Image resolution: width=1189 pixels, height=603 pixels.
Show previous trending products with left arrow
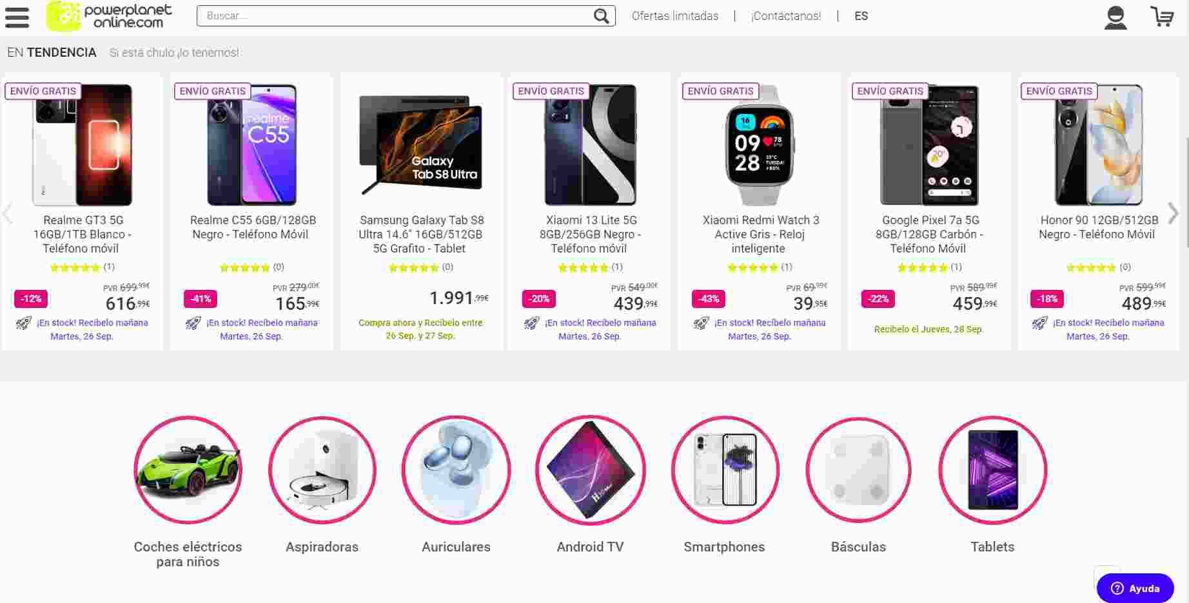(8, 213)
